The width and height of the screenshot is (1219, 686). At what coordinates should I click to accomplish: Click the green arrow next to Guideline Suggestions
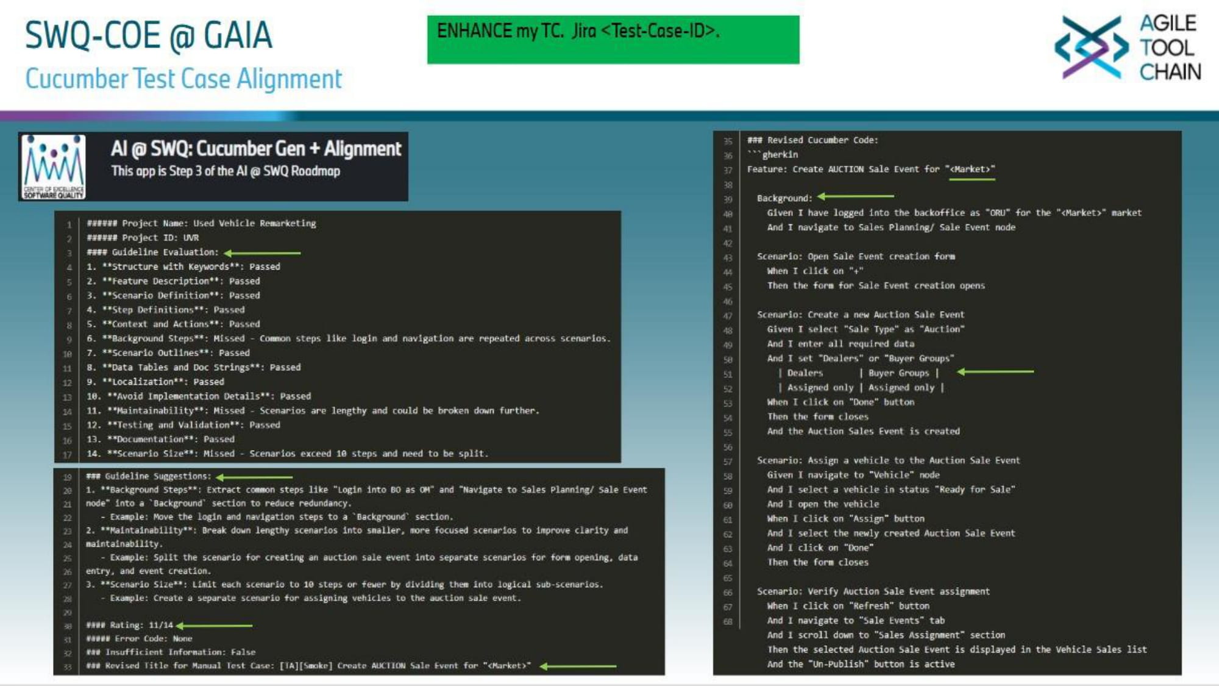[254, 477]
